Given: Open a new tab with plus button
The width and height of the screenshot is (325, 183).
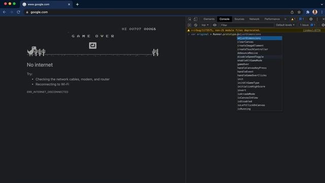Looking at the screenshot, I should (77, 5).
